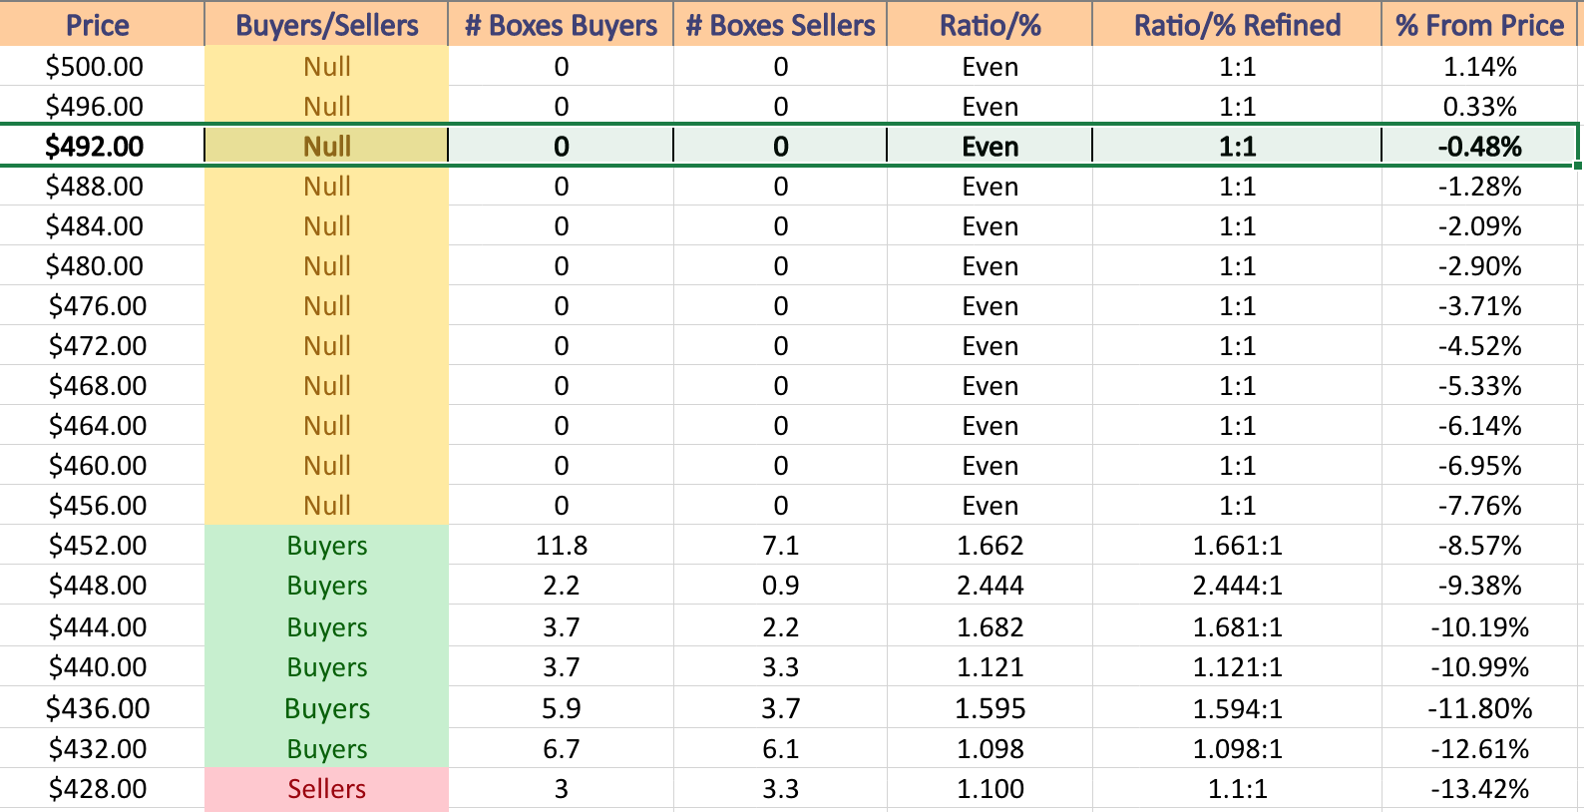Select the Ratio/% Refined header cell

pyautogui.click(x=1237, y=24)
